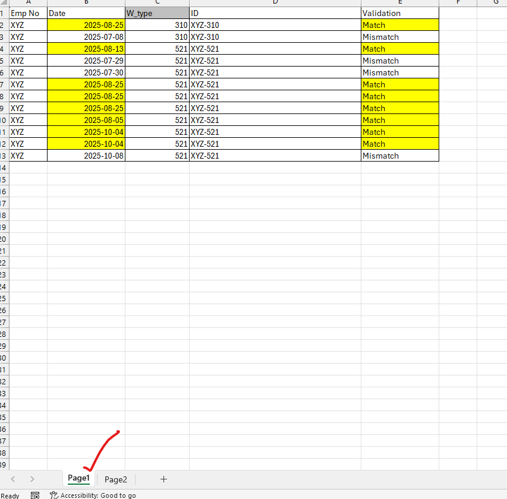Click the Ready status indicator

(x=10, y=495)
